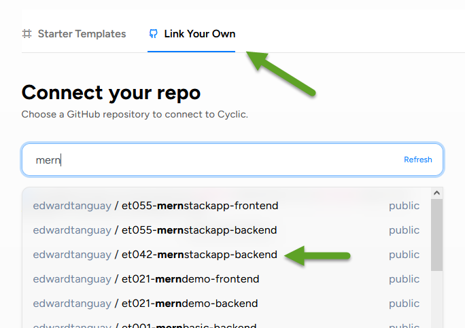
Task: Click public label on et021-merndemo-backend row
Action: point(404,304)
